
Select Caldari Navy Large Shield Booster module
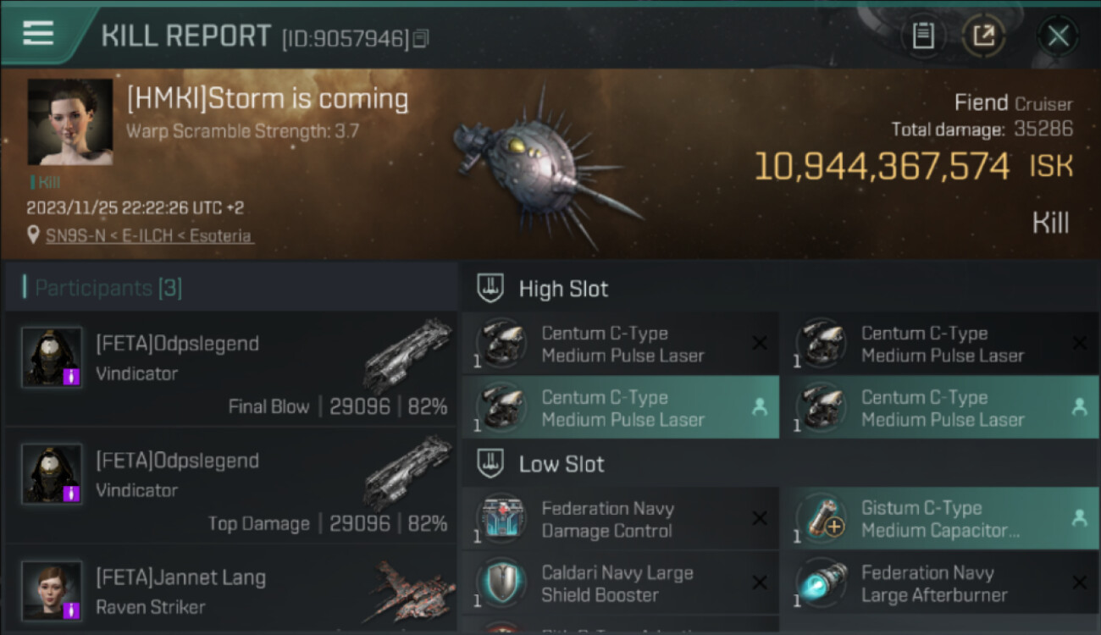620,583
